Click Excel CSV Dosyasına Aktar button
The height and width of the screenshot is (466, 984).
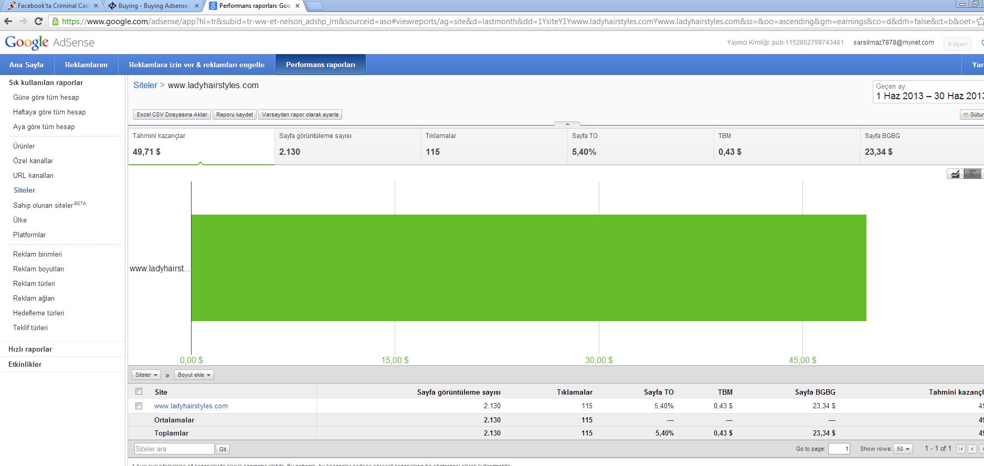(x=172, y=114)
